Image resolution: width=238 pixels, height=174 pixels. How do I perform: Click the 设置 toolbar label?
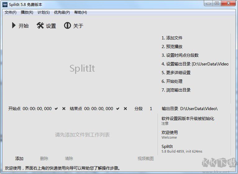[51, 26]
